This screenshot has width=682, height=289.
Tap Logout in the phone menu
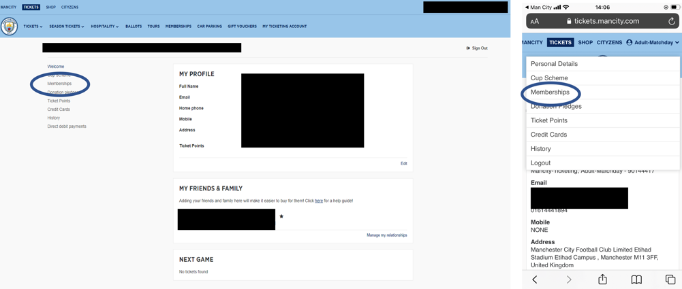[x=603, y=163]
